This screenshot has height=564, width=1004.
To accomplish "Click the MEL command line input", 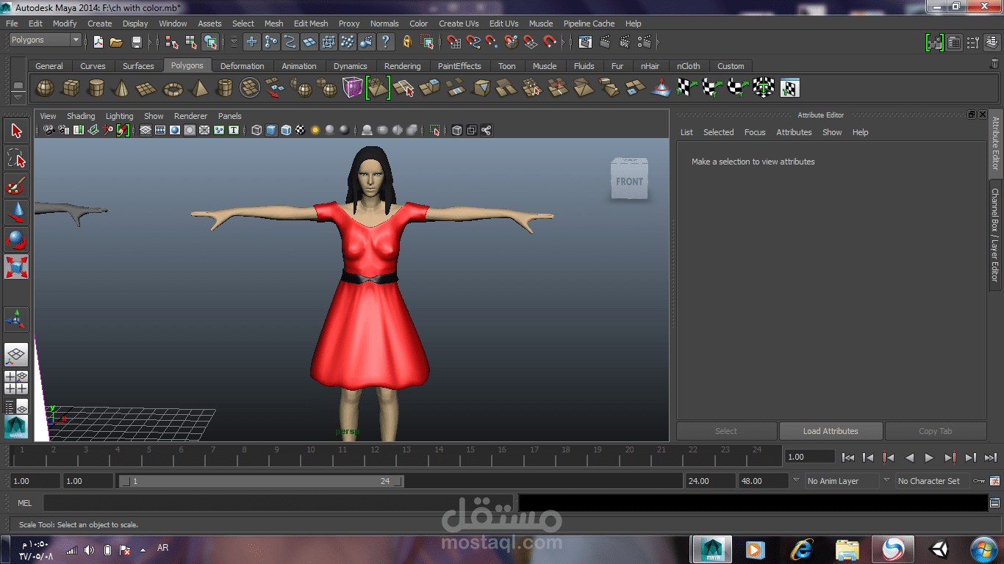I will 280,503.
